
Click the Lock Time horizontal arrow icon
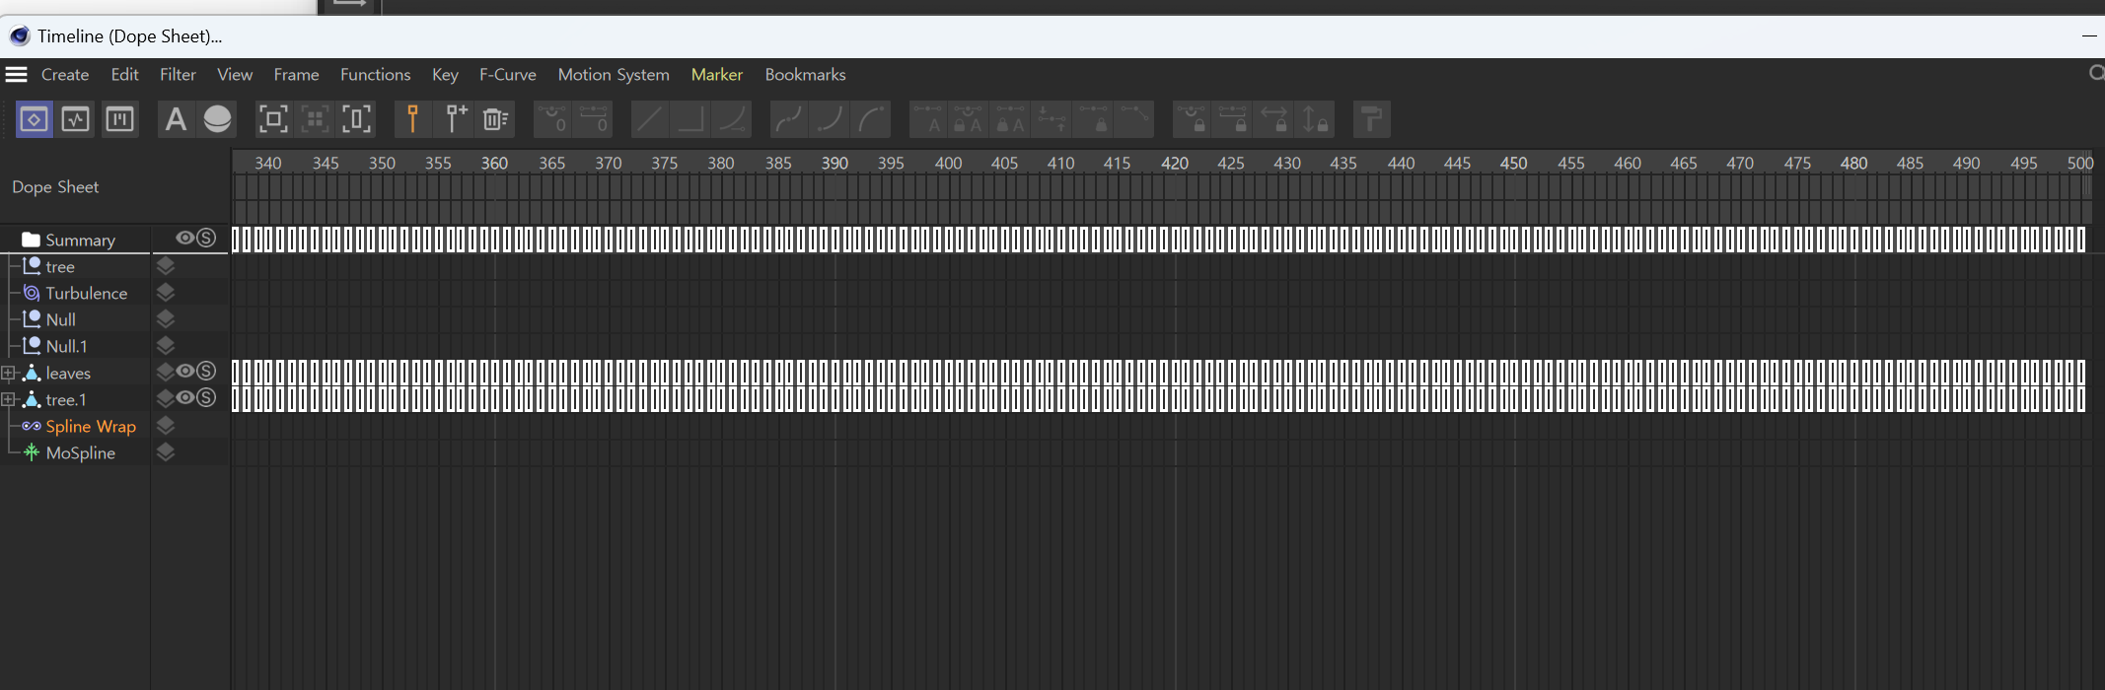1273,119
